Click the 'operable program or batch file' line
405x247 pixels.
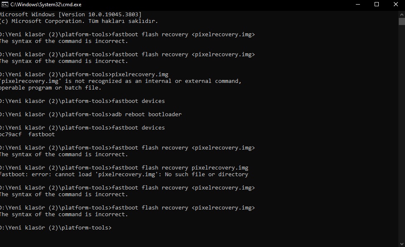(x=51, y=88)
